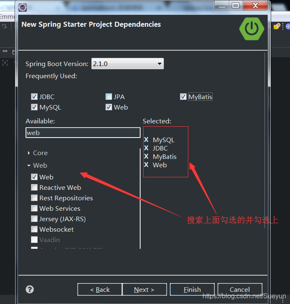Click the Spring Boot power logo
The width and height of the screenshot is (290, 304).
252,29
